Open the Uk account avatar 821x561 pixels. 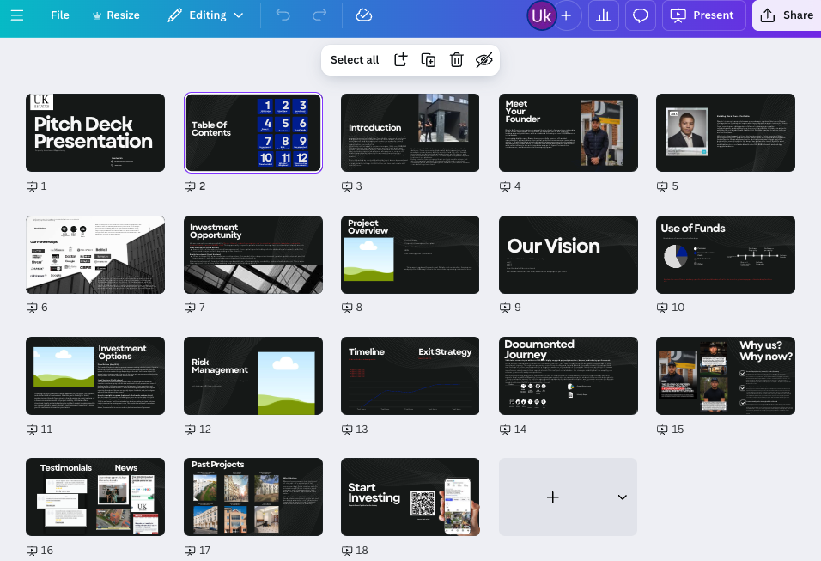tap(541, 15)
